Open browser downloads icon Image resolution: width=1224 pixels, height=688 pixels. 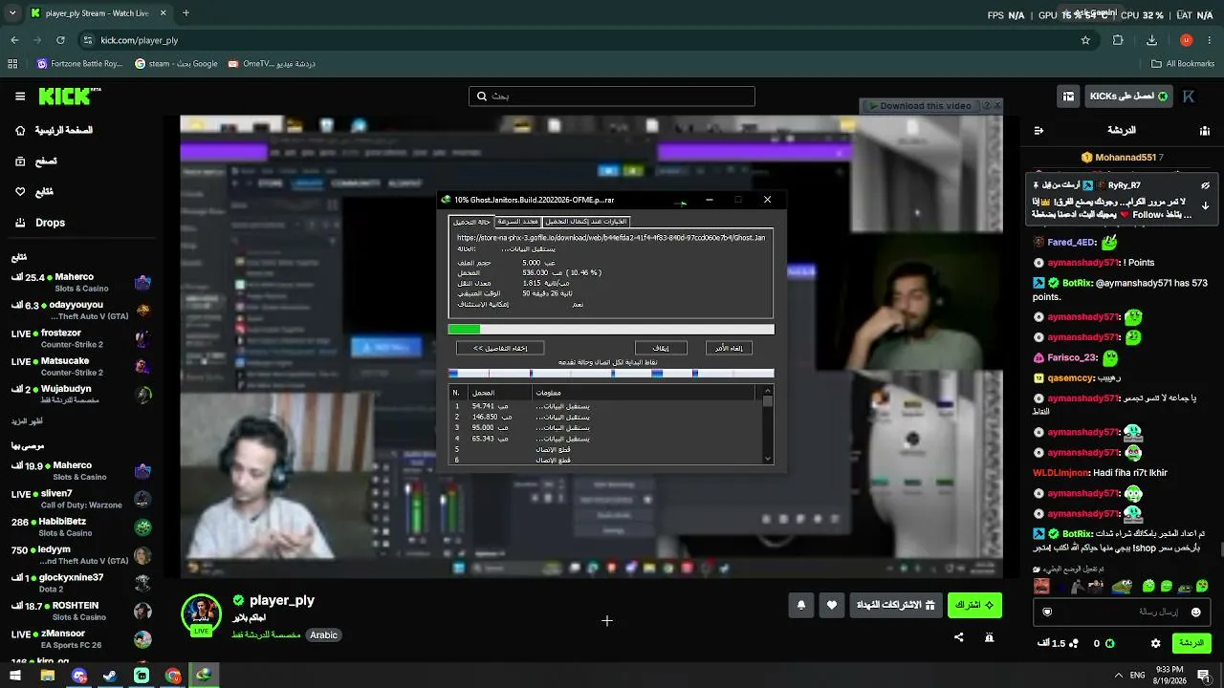[1151, 40]
